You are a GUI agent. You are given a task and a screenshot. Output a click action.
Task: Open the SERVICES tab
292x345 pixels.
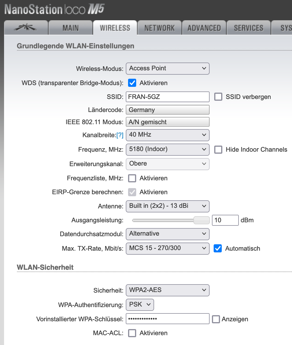point(249,28)
